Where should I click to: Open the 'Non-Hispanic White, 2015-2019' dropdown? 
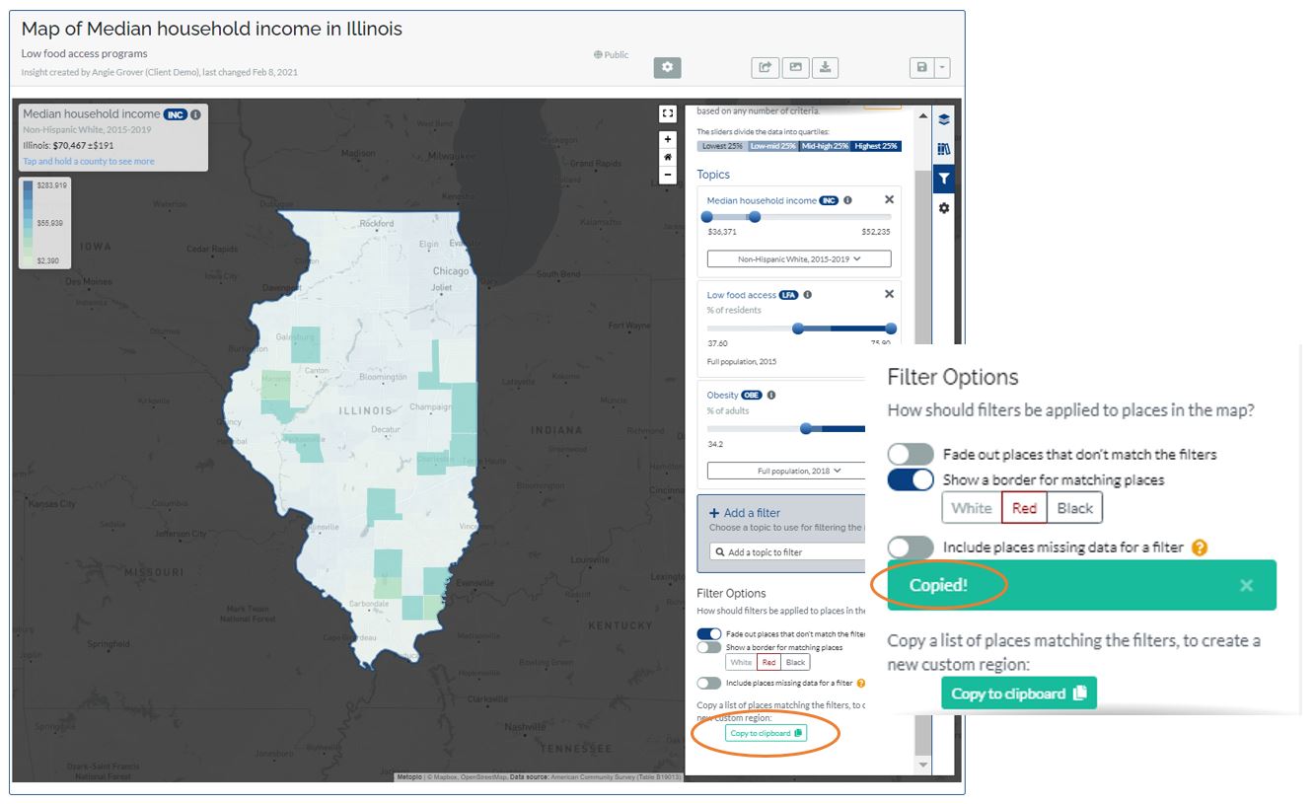pos(799,259)
